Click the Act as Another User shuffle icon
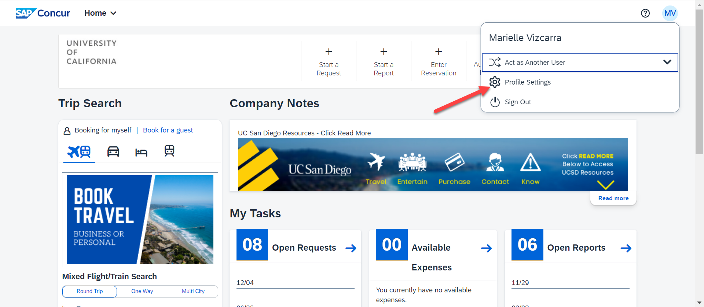The image size is (704, 307). [x=495, y=62]
